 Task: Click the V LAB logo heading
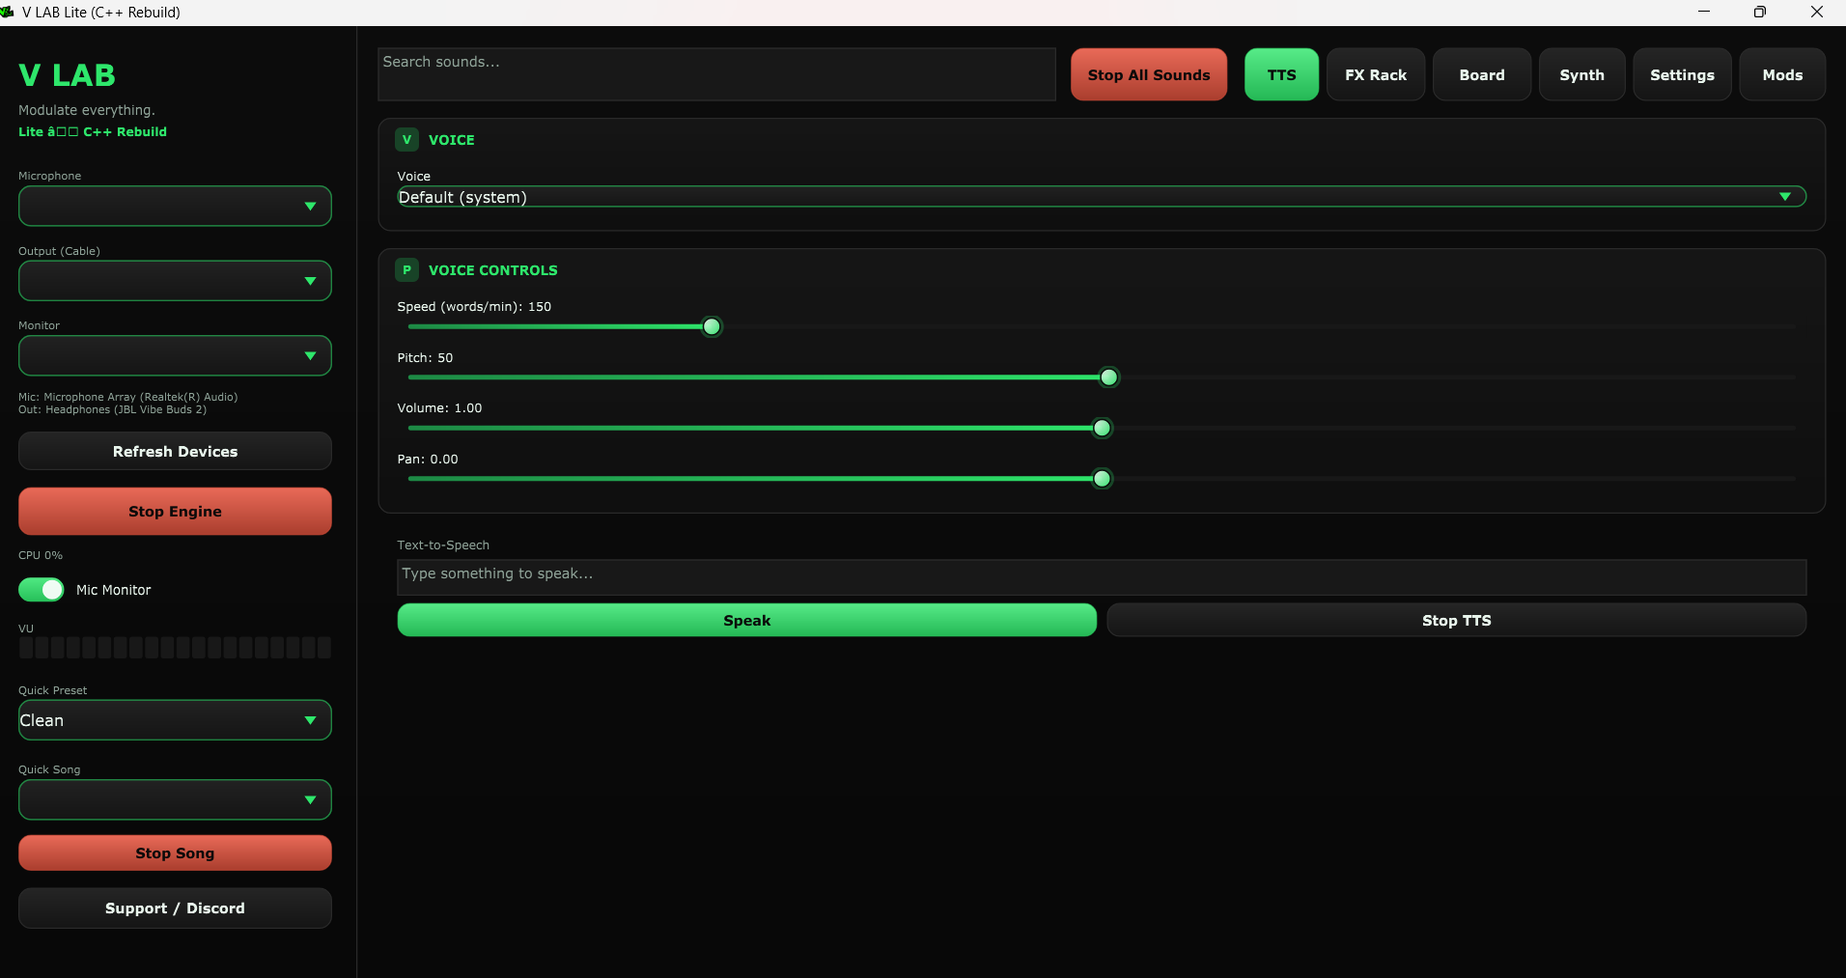click(68, 75)
